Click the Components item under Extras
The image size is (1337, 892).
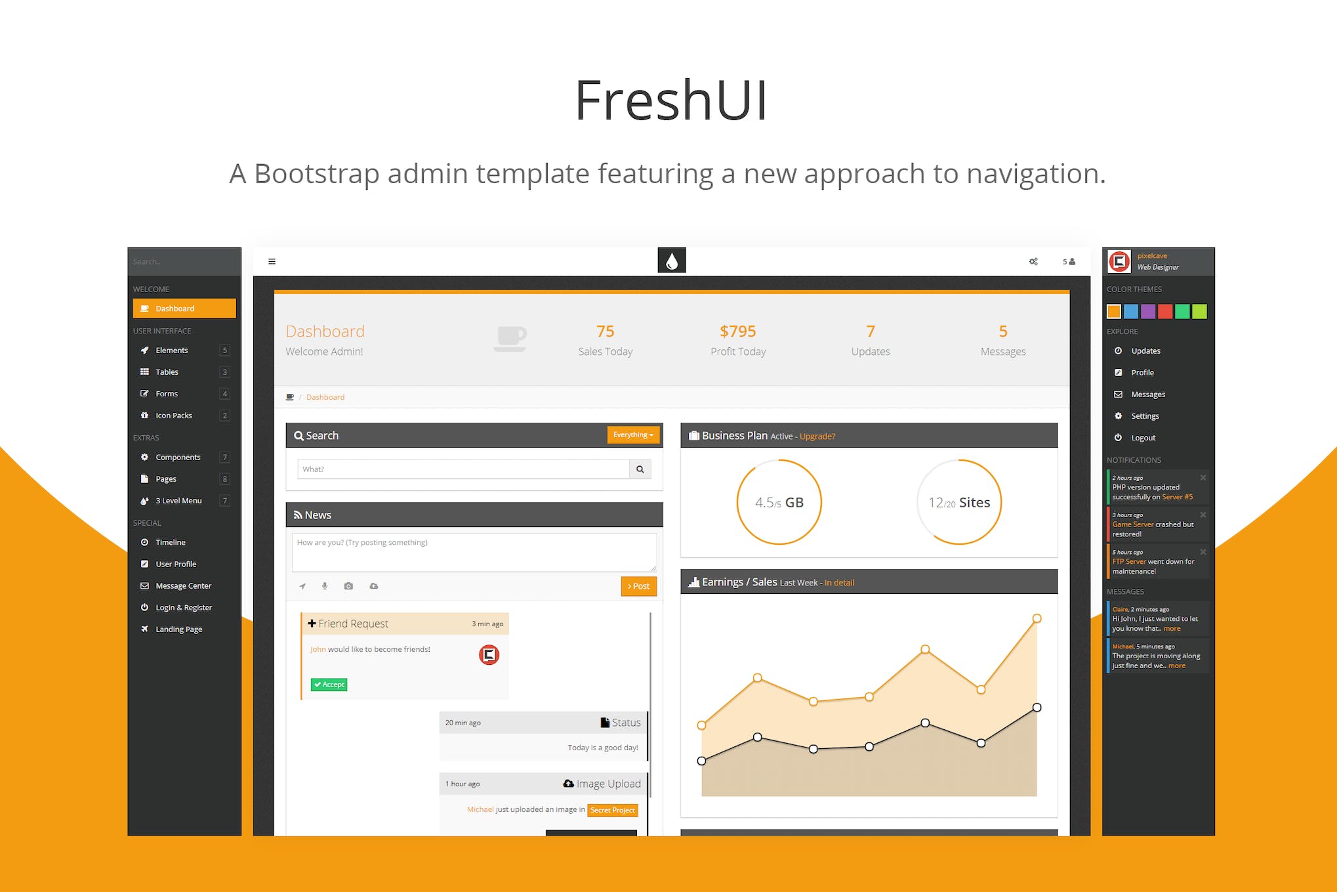click(179, 458)
